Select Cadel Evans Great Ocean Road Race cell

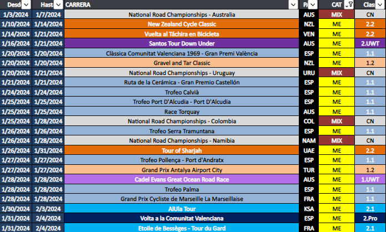click(182, 180)
